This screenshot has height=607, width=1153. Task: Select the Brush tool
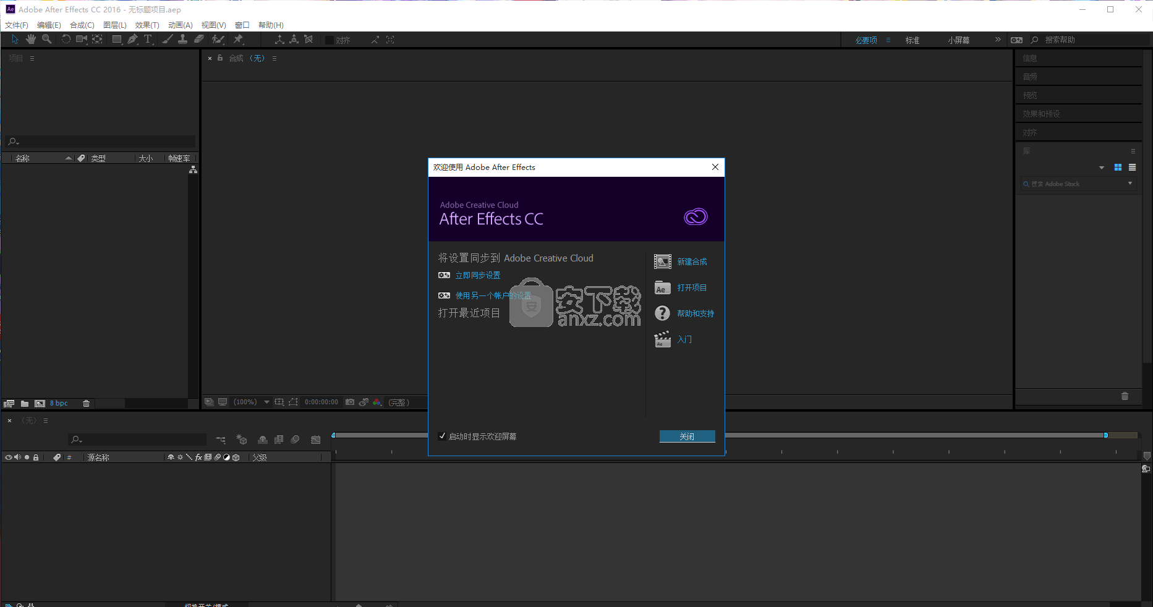tap(167, 39)
